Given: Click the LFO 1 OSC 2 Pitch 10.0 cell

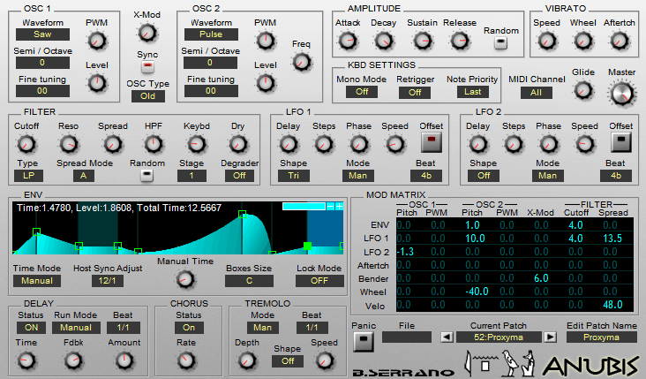Looking at the screenshot, I should pyautogui.click(x=475, y=239).
